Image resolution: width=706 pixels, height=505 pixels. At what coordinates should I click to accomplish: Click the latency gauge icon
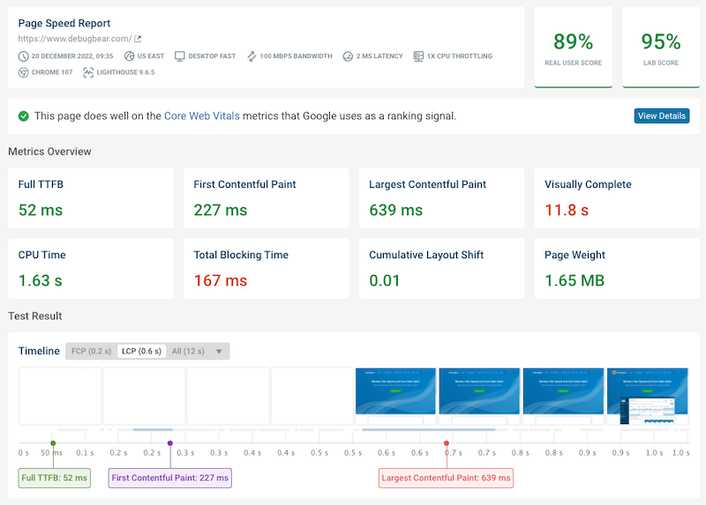pyautogui.click(x=348, y=56)
